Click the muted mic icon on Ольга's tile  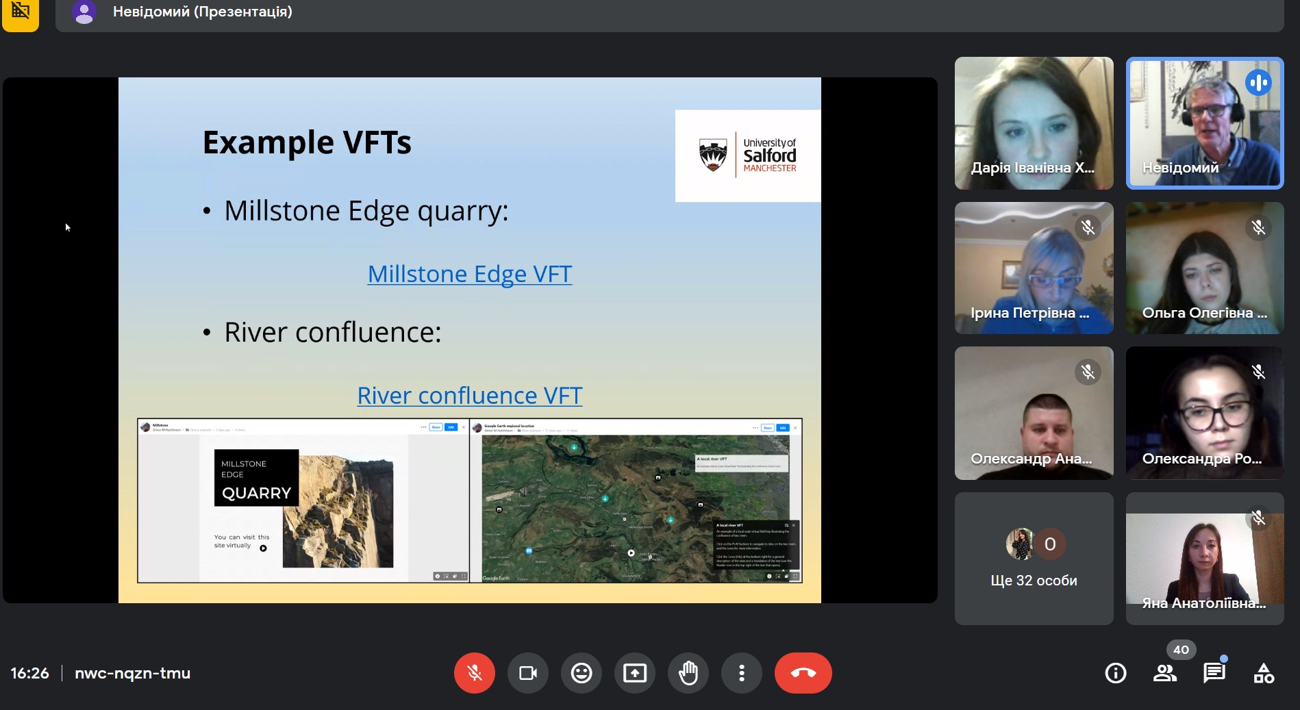point(1258,227)
